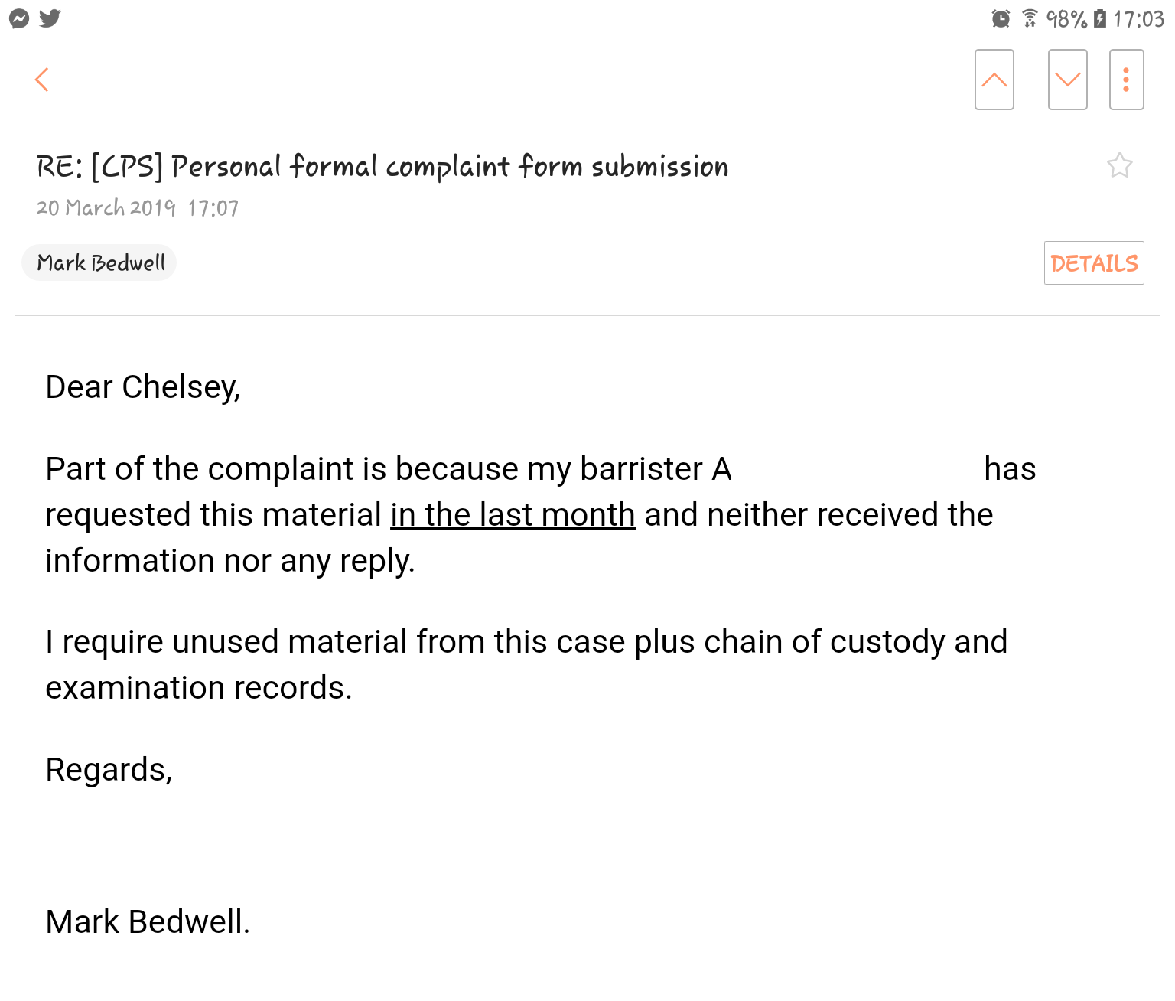Tap the alarm clock status icon
The width and height of the screenshot is (1175, 1001).
[x=1001, y=18]
